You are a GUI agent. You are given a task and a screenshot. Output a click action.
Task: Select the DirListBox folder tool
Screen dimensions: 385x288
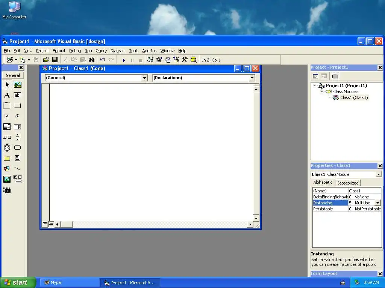pos(7,158)
